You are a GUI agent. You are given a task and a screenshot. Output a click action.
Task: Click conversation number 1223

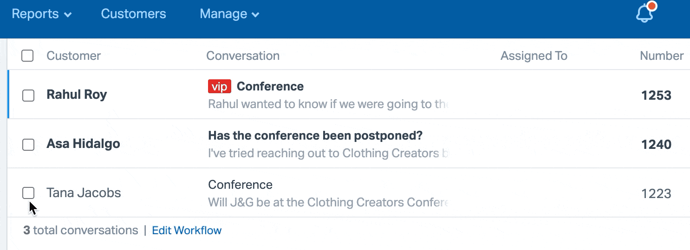point(656,193)
